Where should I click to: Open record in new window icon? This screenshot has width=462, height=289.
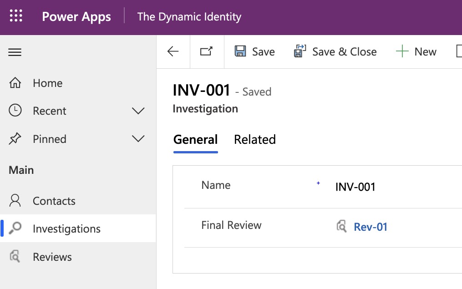tap(207, 52)
